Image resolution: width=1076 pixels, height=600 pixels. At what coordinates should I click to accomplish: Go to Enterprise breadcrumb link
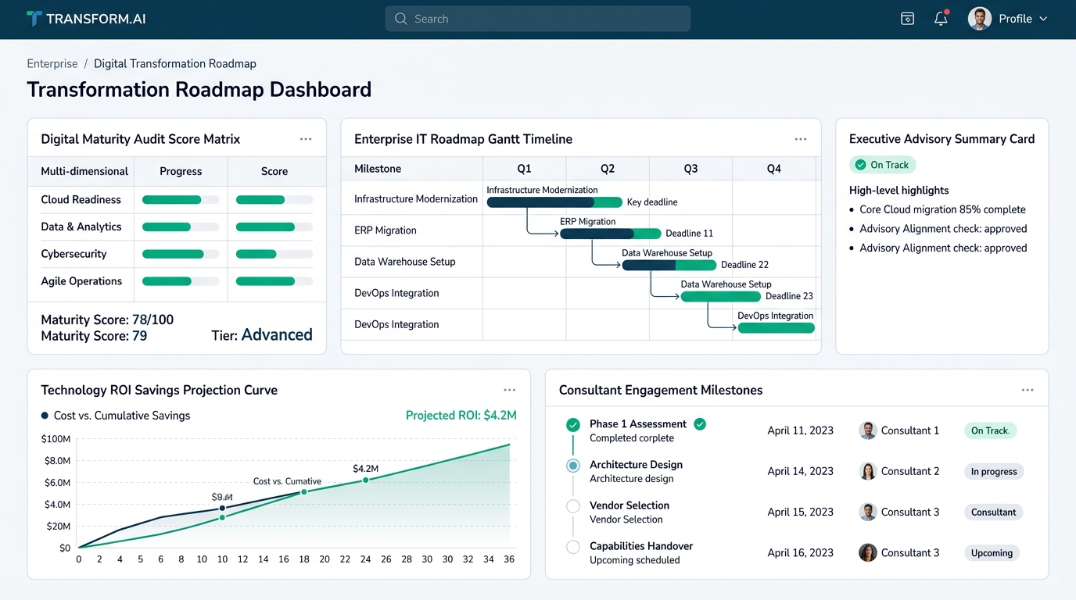52,63
